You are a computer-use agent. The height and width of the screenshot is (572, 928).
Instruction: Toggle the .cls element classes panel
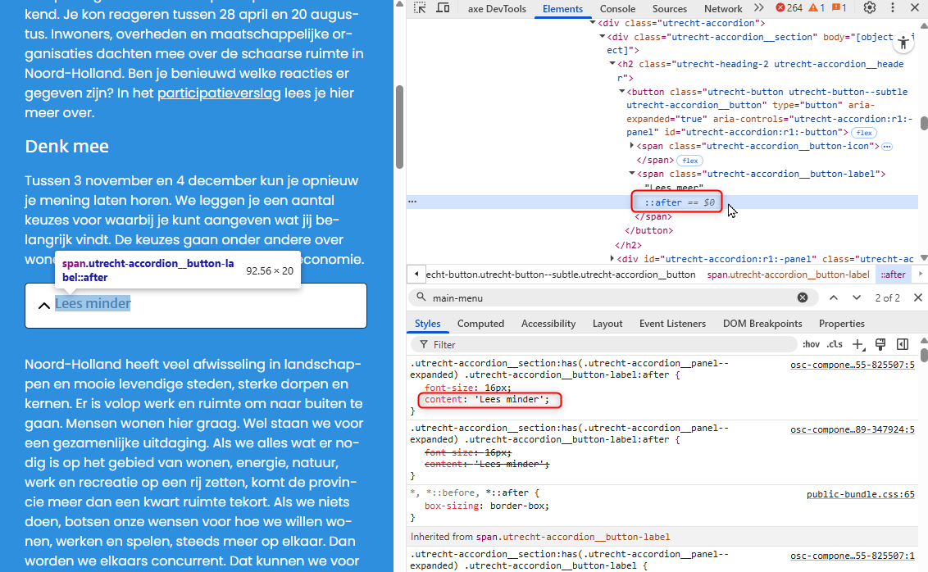point(835,344)
